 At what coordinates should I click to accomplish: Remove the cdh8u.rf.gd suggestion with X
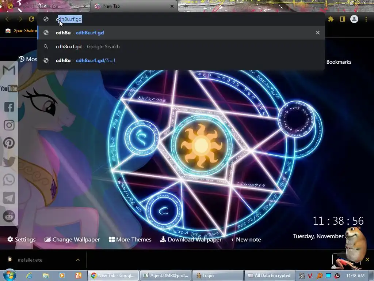pos(318,33)
